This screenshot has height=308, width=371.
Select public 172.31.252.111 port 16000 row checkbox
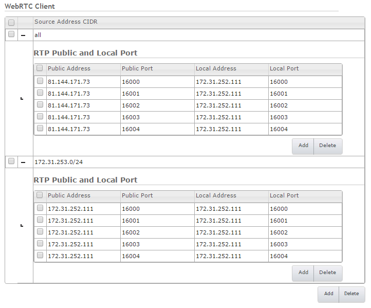(40, 208)
